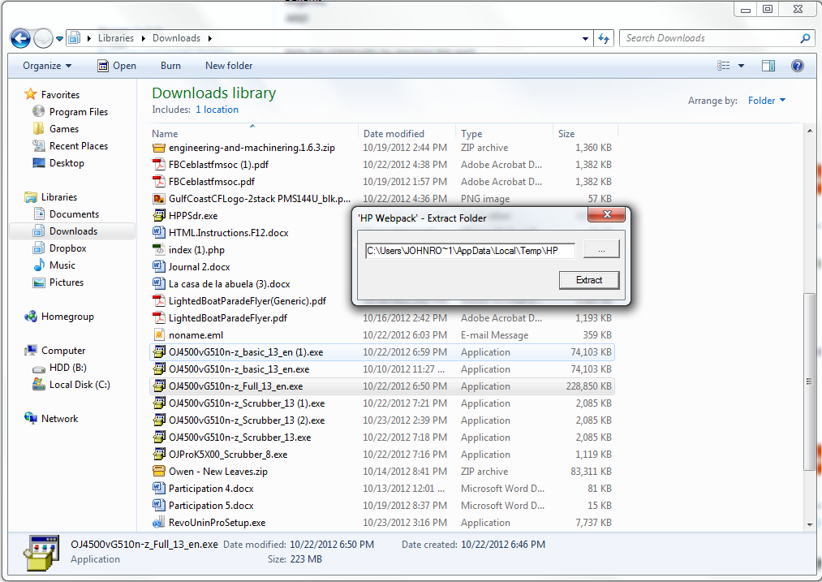Click the browse (...) button in dialog

tap(601, 251)
